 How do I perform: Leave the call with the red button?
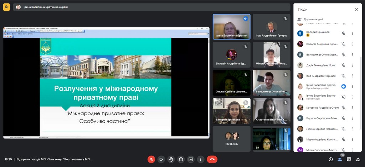pos(212,160)
